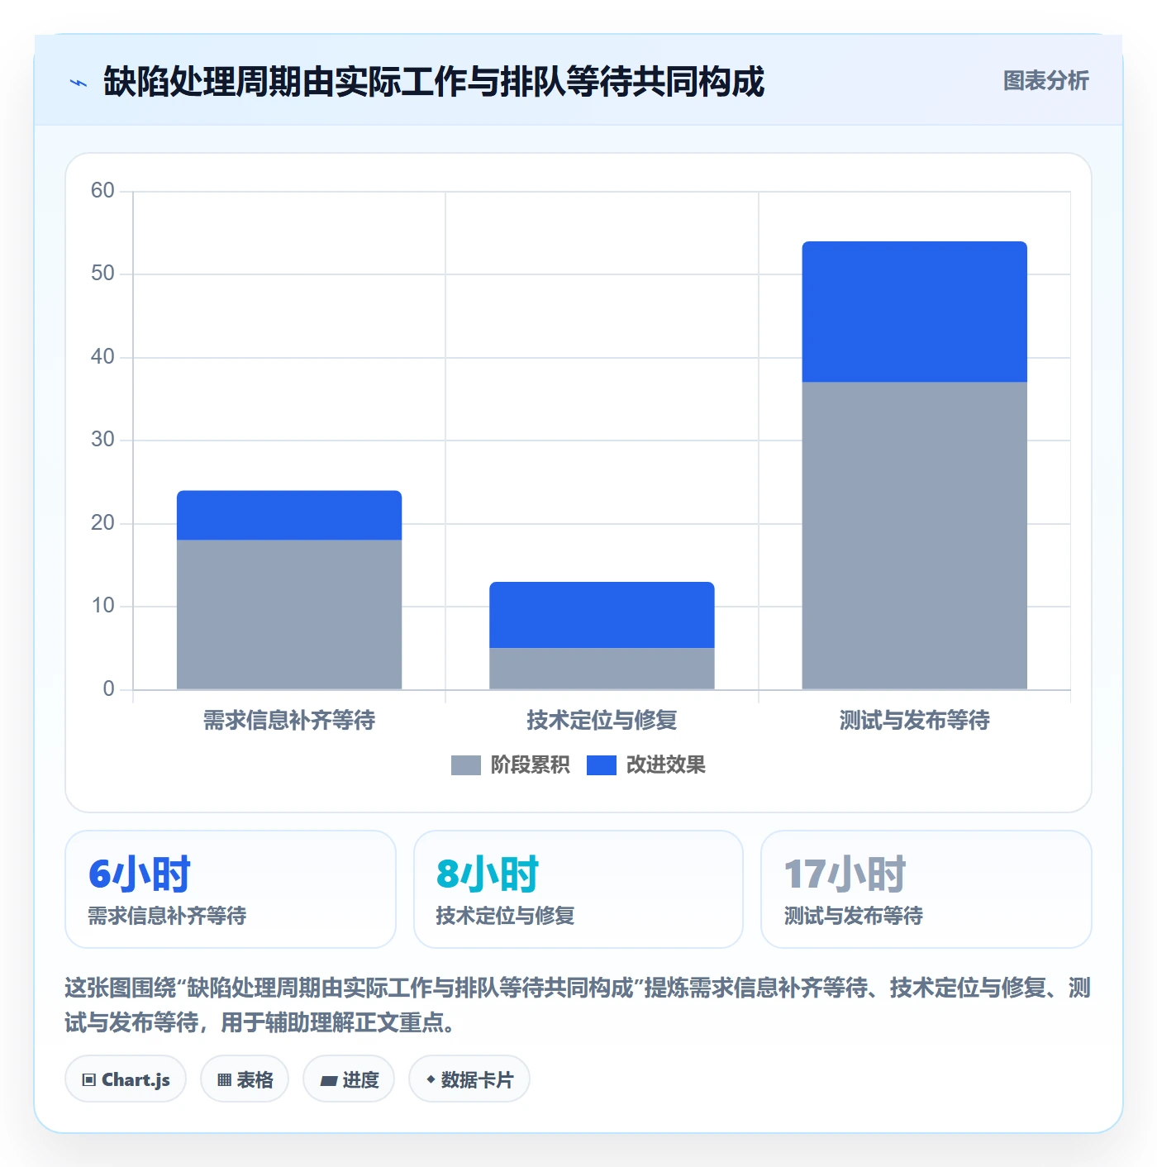
Task: Click the blue 改进效果 legend swatch
Action: [x=602, y=765]
